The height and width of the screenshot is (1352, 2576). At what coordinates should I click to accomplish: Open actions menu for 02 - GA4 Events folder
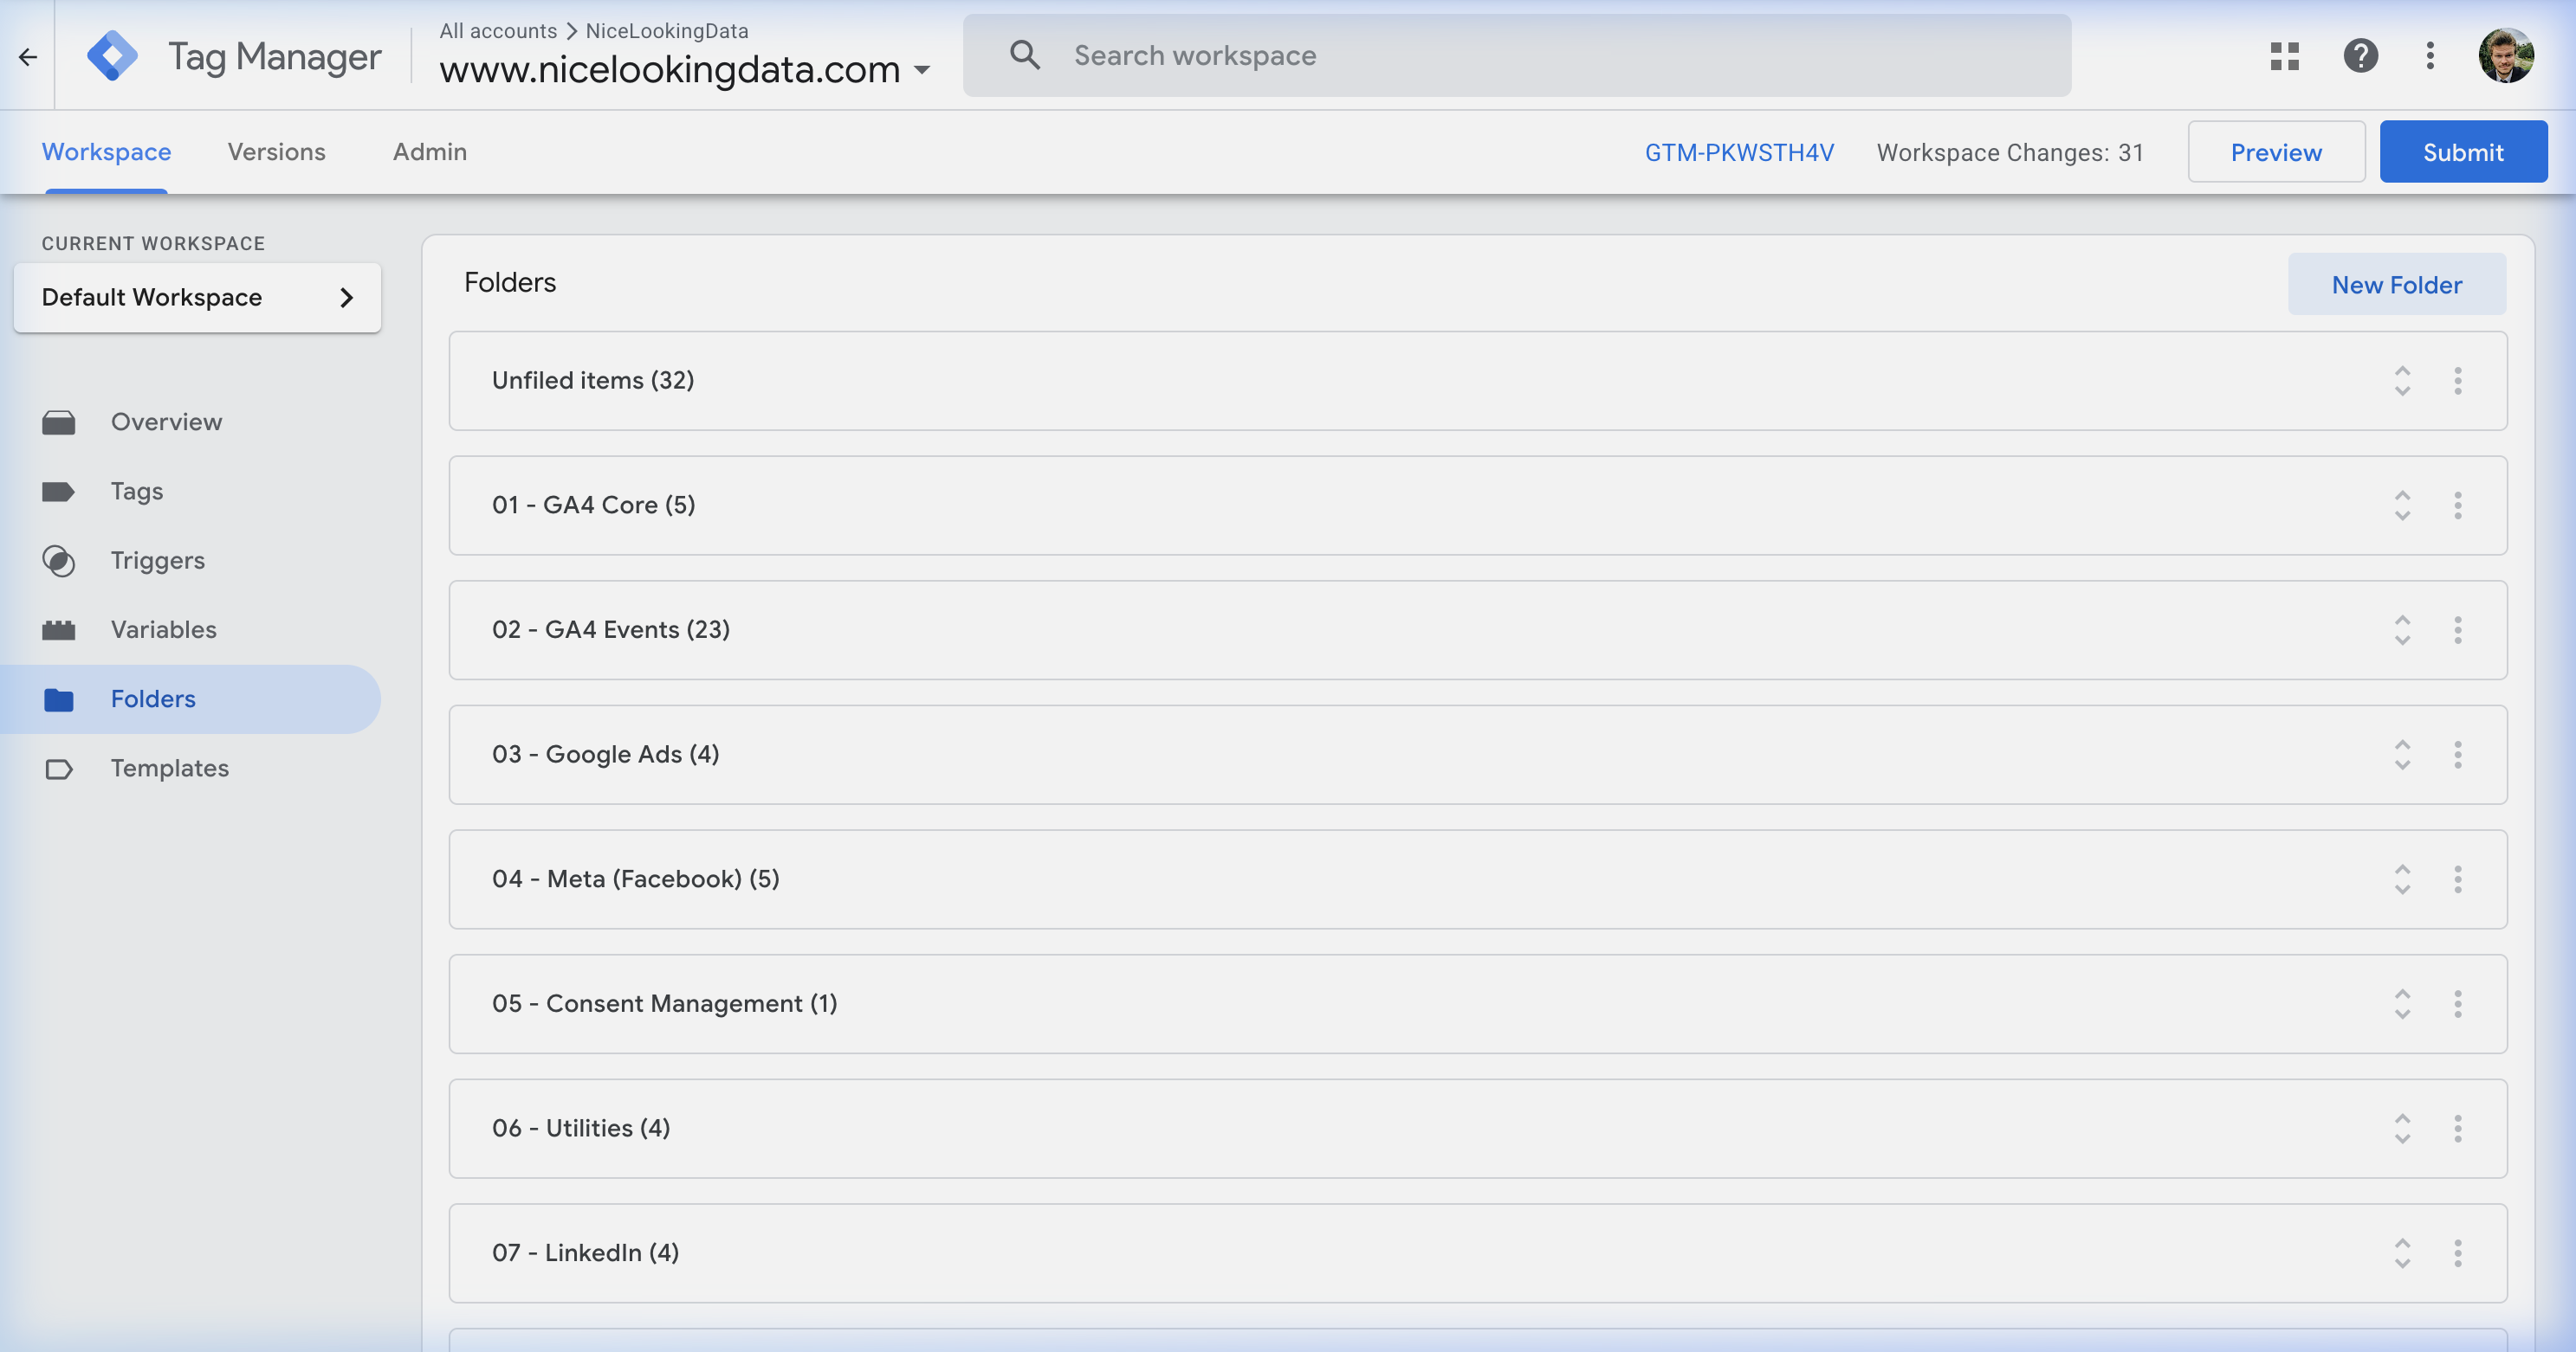(2459, 629)
